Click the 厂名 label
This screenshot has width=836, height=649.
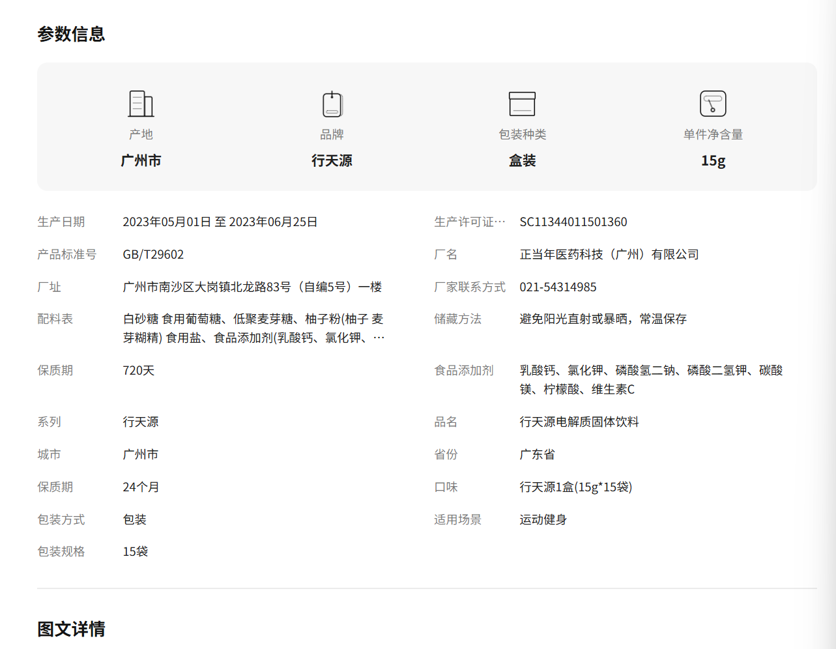[x=446, y=255]
